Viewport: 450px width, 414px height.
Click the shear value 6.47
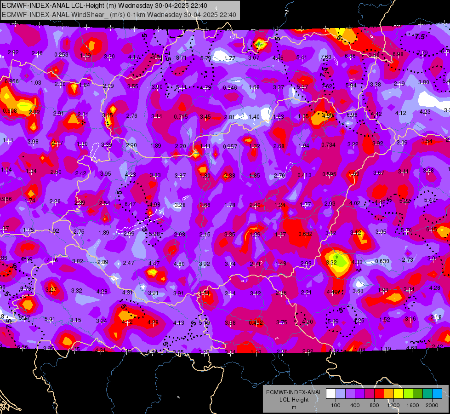pyautogui.click(x=130, y=204)
